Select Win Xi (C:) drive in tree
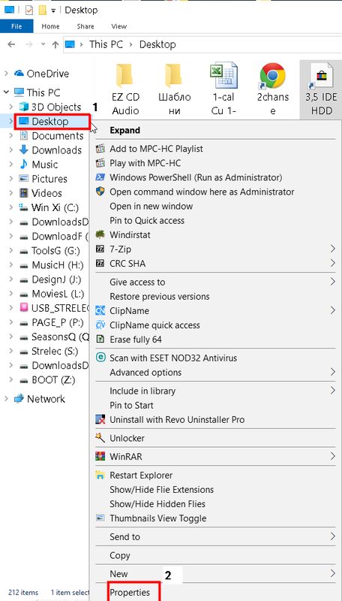Screen dimensions: 342x601 tap(55, 208)
